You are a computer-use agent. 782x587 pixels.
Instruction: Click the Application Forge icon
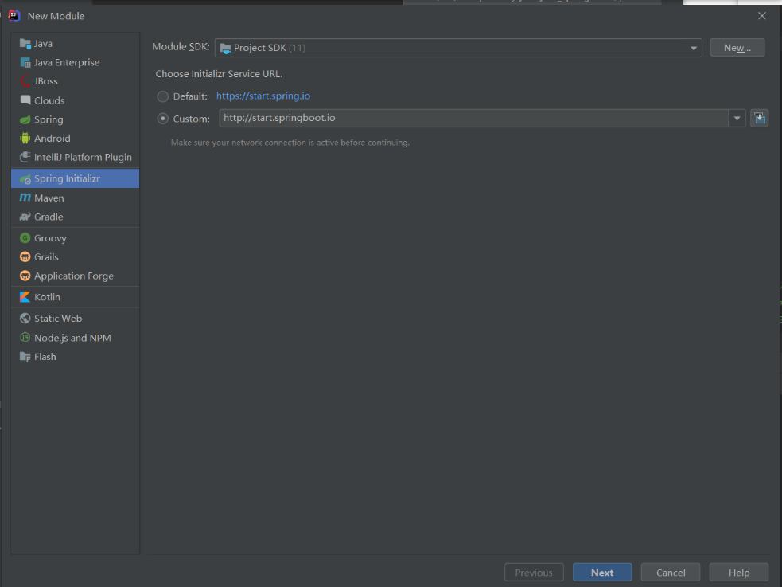point(25,276)
